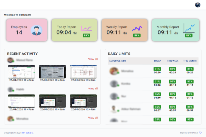Open the screenshot taken at 25/01/2026 10:47am
Screen dimensions: 206x137
point(21,101)
